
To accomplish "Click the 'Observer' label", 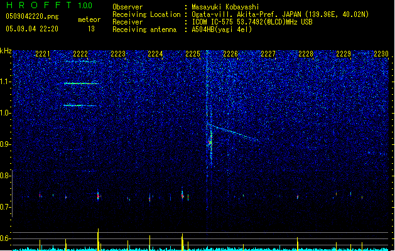I will click(x=127, y=7).
